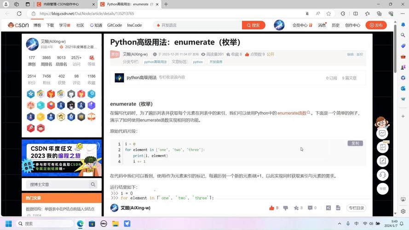Switch to 内容管理-CSDN创作中心 tab
This screenshot has height=230, width=409.
66,4
